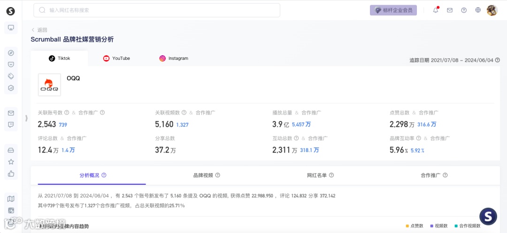This screenshot has height=233, width=507.
Task: Open the tag sidebar icon
Action: [x=11, y=76]
